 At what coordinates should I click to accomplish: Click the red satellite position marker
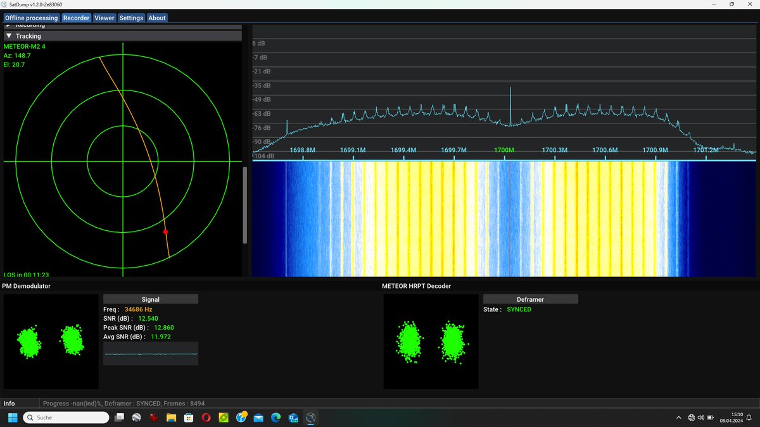[x=165, y=232]
